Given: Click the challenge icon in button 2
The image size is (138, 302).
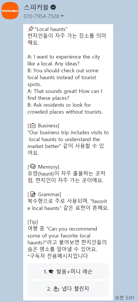Looking at the screenshot, I should 56,289.
